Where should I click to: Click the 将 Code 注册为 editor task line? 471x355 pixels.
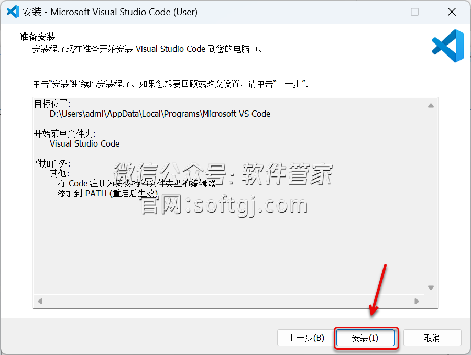pyautogui.click(x=136, y=183)
